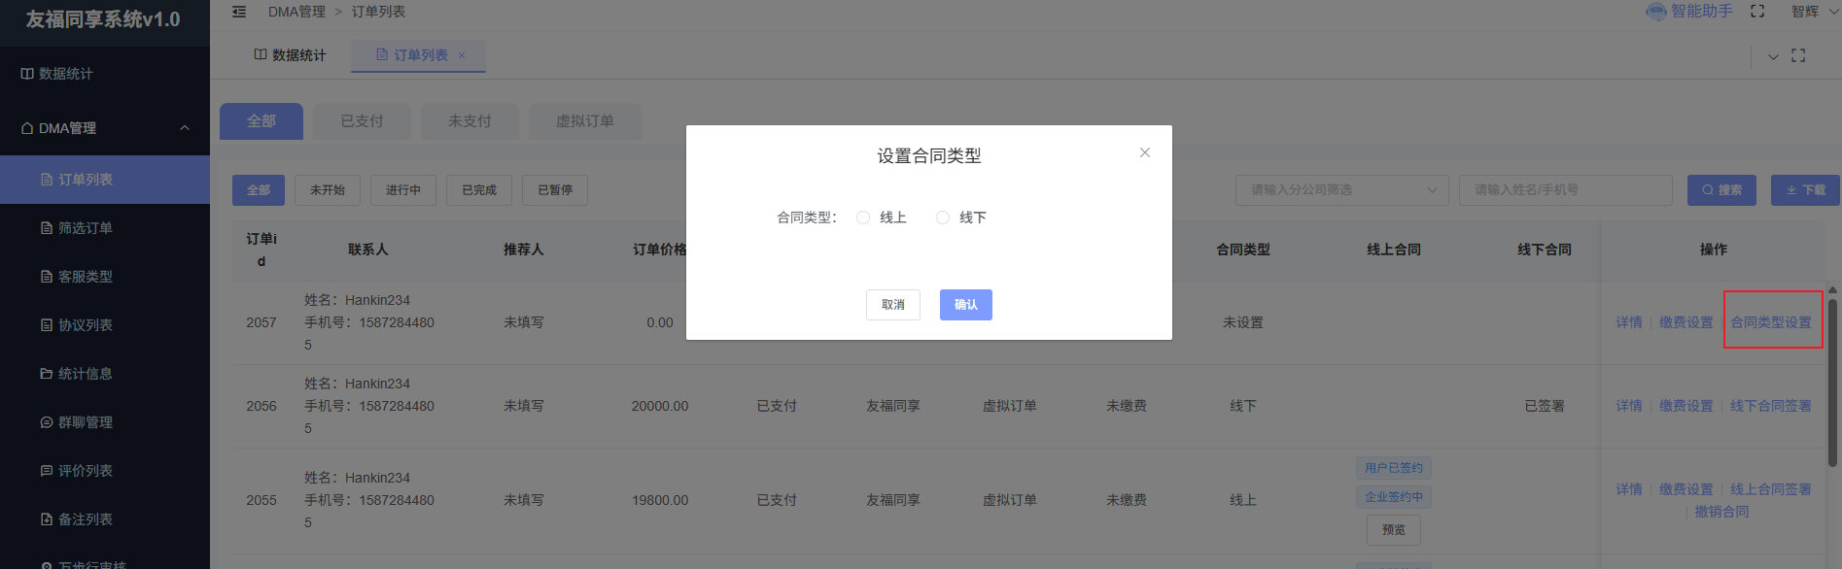The image size is (1842, 569).
Task: Click the 数据统计 sidebar menu item
Action: pos(65,74)
